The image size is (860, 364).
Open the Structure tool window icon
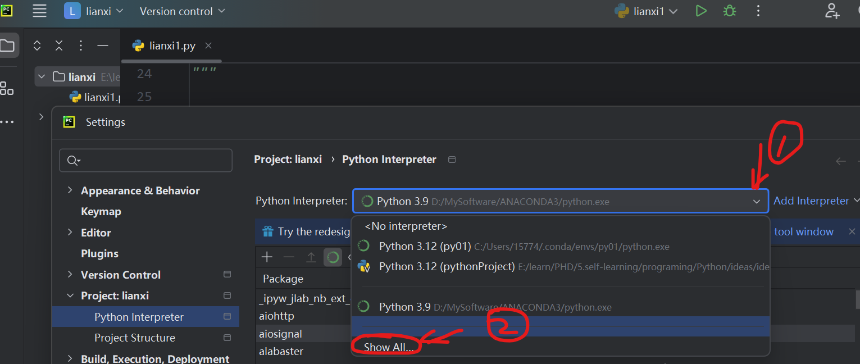pyautogui.click(x=7, y=88)
